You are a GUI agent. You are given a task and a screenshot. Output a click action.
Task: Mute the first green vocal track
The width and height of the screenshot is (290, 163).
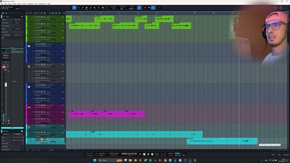[x=36, y=17]
